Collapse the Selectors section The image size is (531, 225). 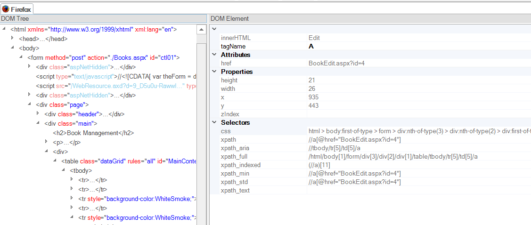(x=214, y=122)
